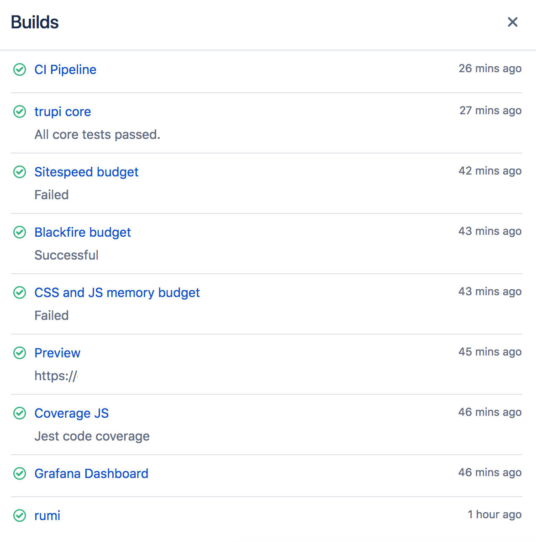Screen dimensions: 536x542
Task: Open the rumi build
Action: point(47,515)
